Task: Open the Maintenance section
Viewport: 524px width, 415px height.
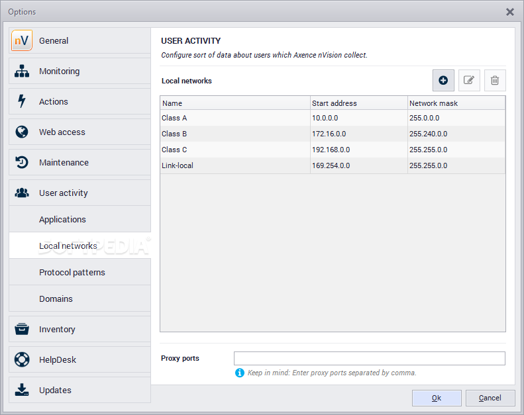Action: tap(79, 162)
